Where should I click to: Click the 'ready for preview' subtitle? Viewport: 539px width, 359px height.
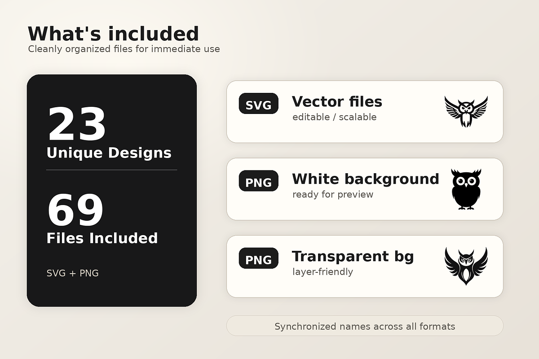(333, 194)
